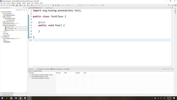Open the Help menu
The height and width of the screenshot is (100, 177).
pos(41,3)
